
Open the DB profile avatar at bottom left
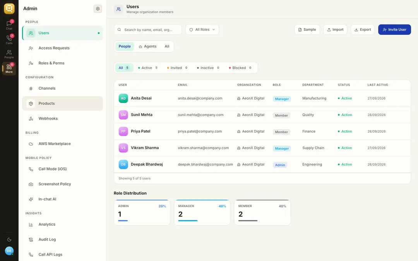(9, 251)
